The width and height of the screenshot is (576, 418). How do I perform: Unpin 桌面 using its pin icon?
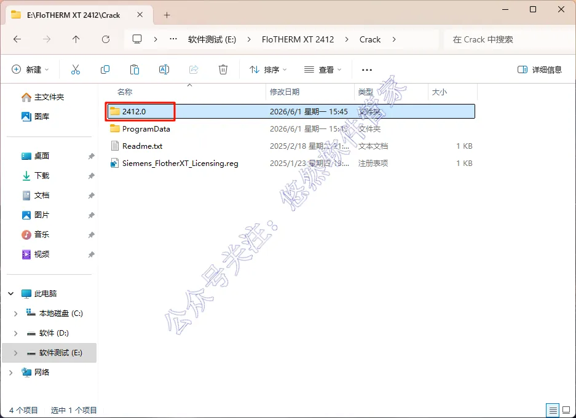point(91,156)
